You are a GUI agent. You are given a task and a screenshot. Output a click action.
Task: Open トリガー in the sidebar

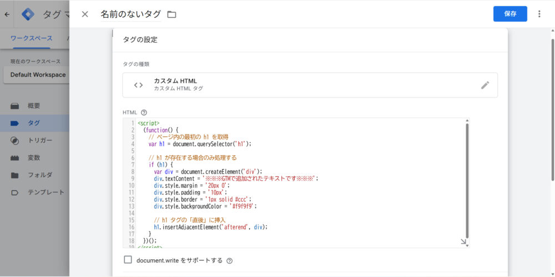coord(39,140)
